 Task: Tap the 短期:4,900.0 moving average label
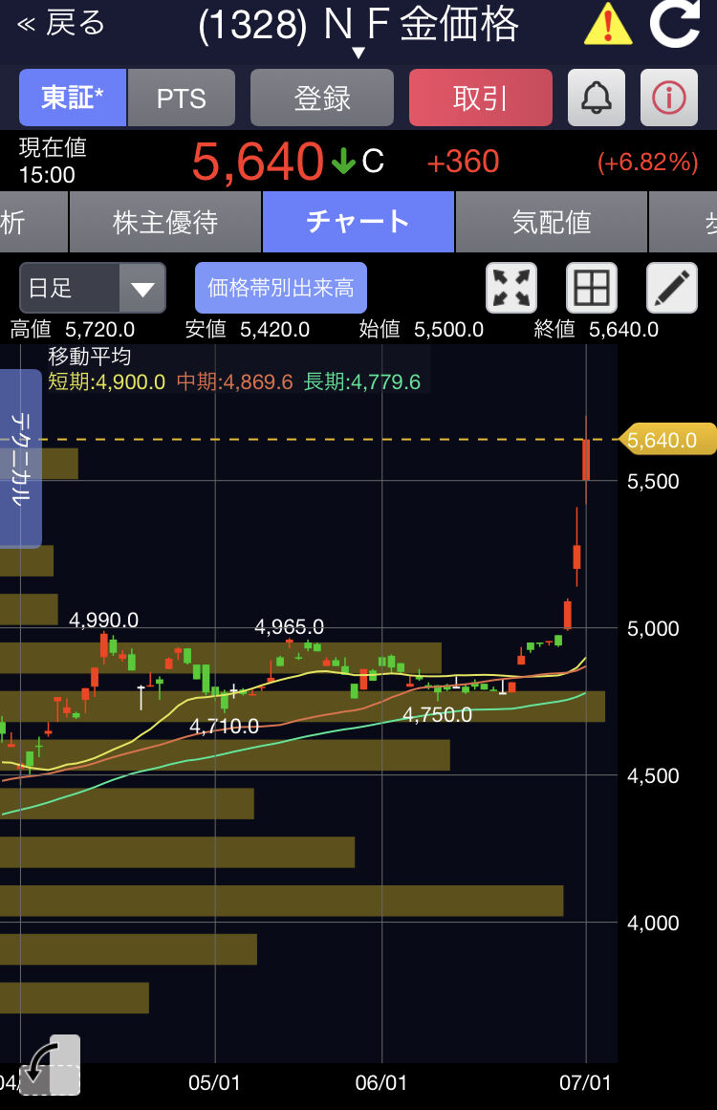(106, 382)
